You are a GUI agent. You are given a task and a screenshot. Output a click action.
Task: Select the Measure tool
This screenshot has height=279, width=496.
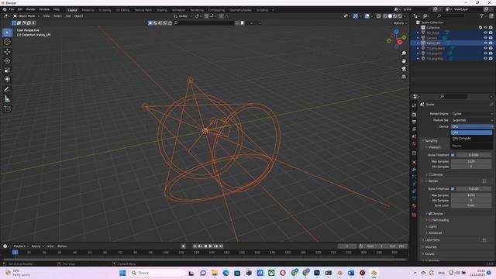pyautogui.click(x=7, y=99)
